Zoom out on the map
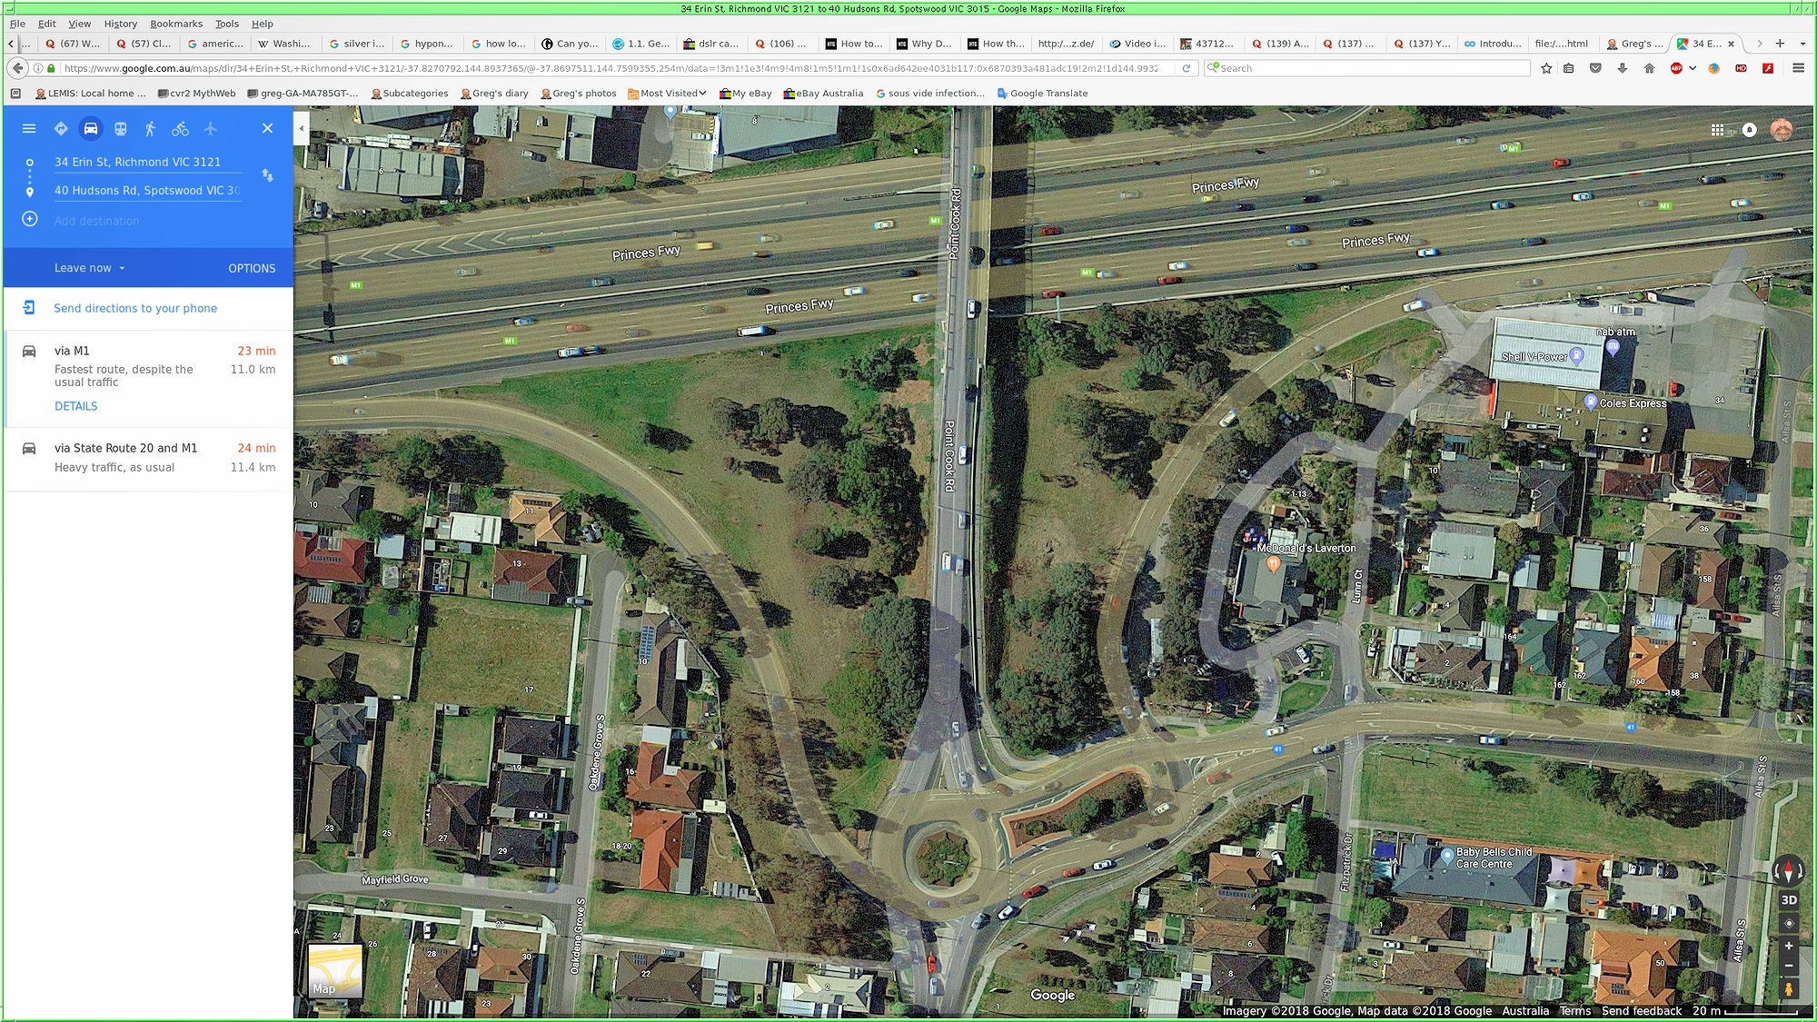The height and width of the screenshot is (1022, 1817). 1788,966
